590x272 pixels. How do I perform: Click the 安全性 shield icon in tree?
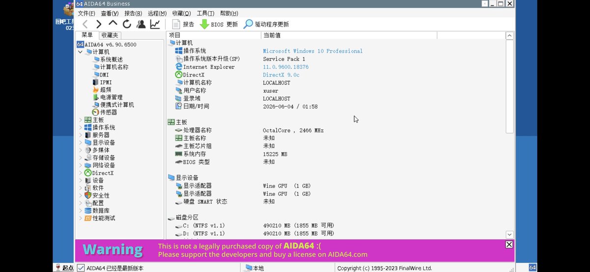click(x=88, y=195)
